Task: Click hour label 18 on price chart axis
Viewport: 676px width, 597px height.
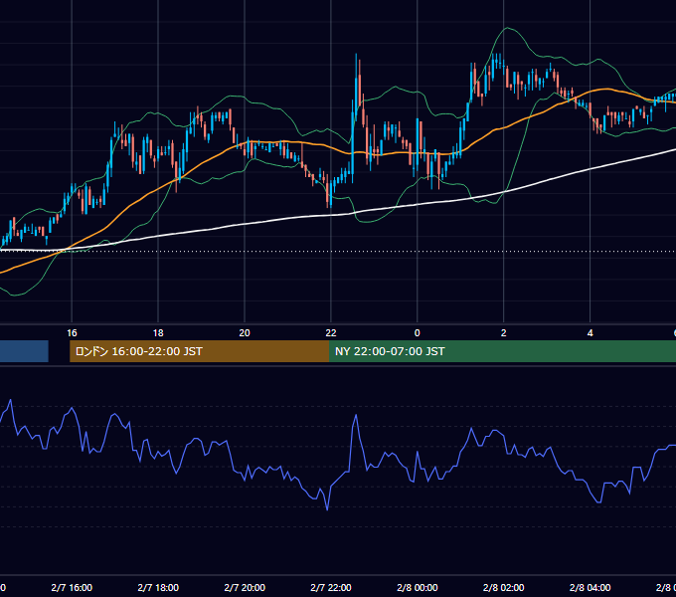Action: point(158,333)
